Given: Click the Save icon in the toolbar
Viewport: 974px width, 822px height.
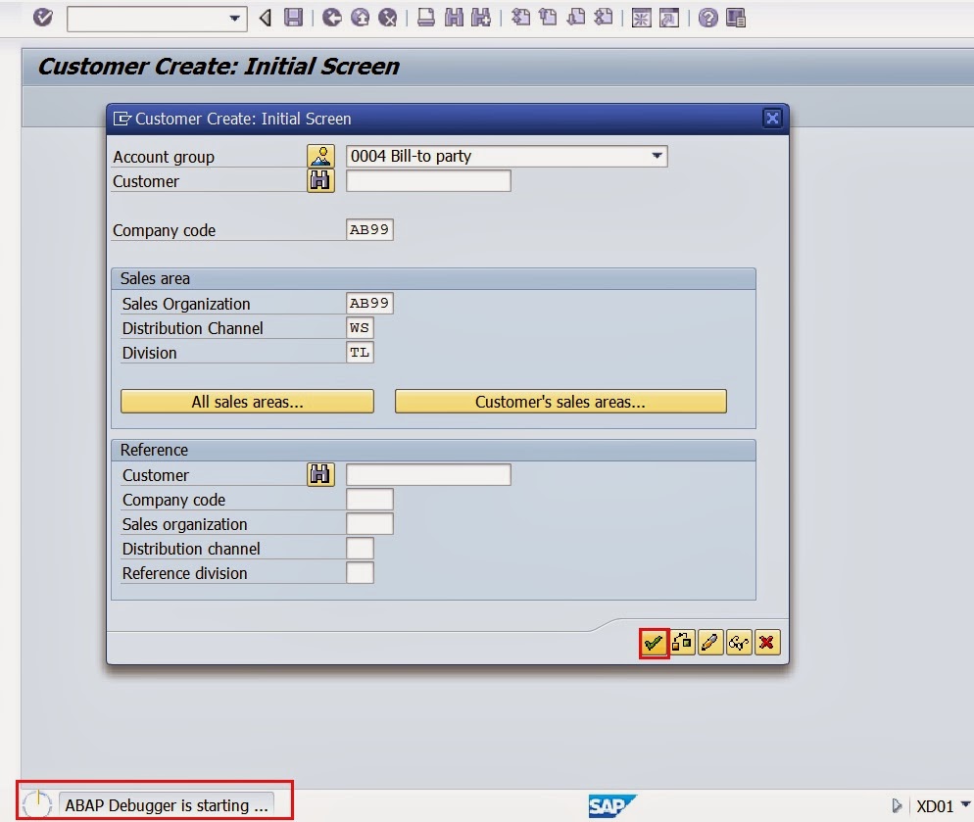Looking at the screenshot, I should (x=291, y=18).
